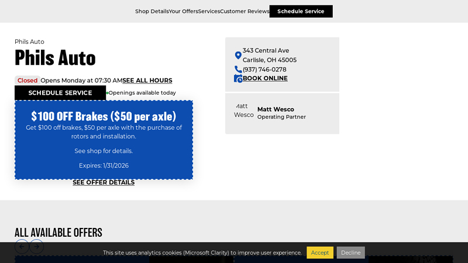Accept the analytics cookies
The image size is (468, 263).
319,252
